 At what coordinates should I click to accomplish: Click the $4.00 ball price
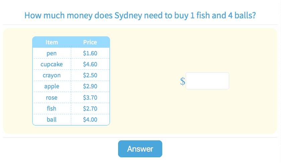[90, 120]
